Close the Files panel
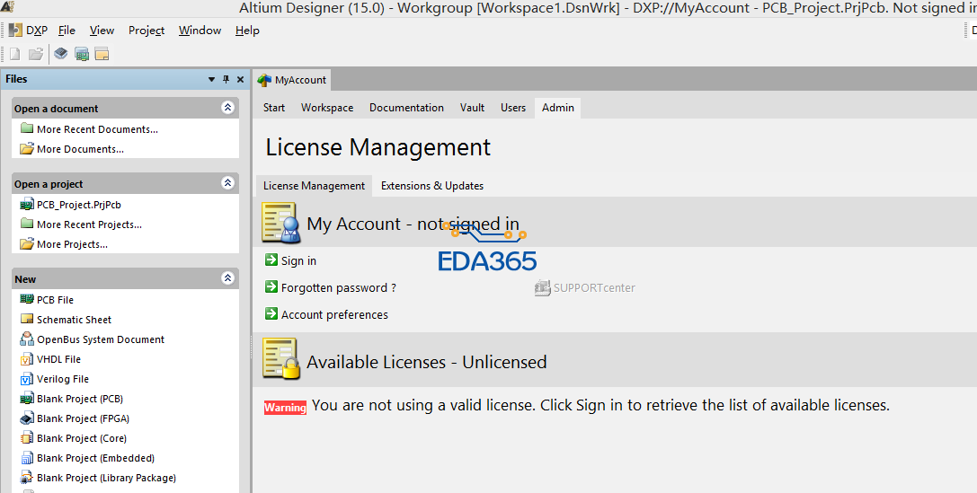This screenshot has width=977, height=493. click(240, 79)
